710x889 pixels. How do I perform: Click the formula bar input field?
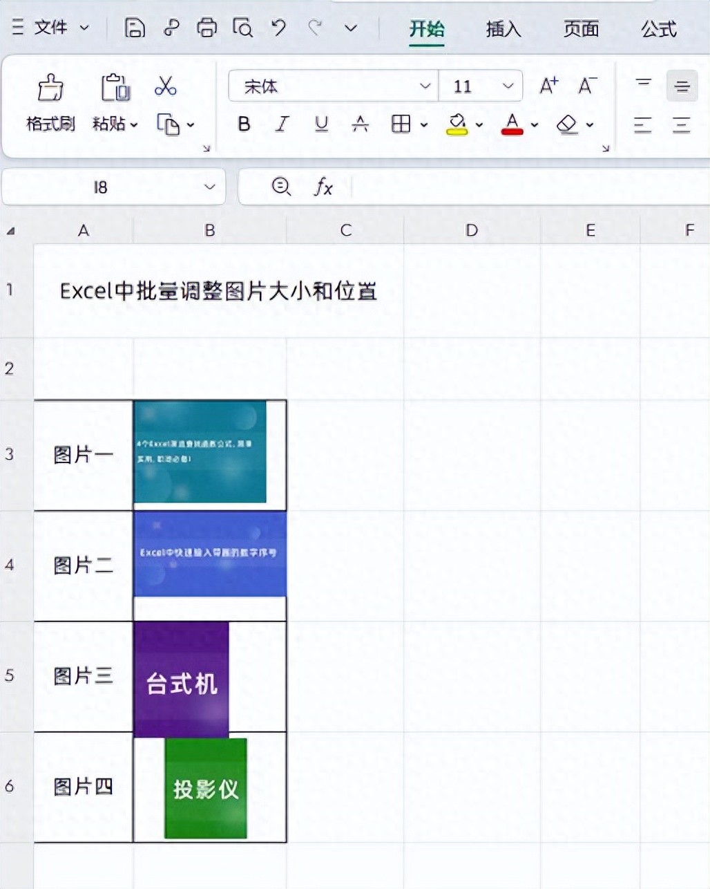pyautogui.click(x=530, y=187)
